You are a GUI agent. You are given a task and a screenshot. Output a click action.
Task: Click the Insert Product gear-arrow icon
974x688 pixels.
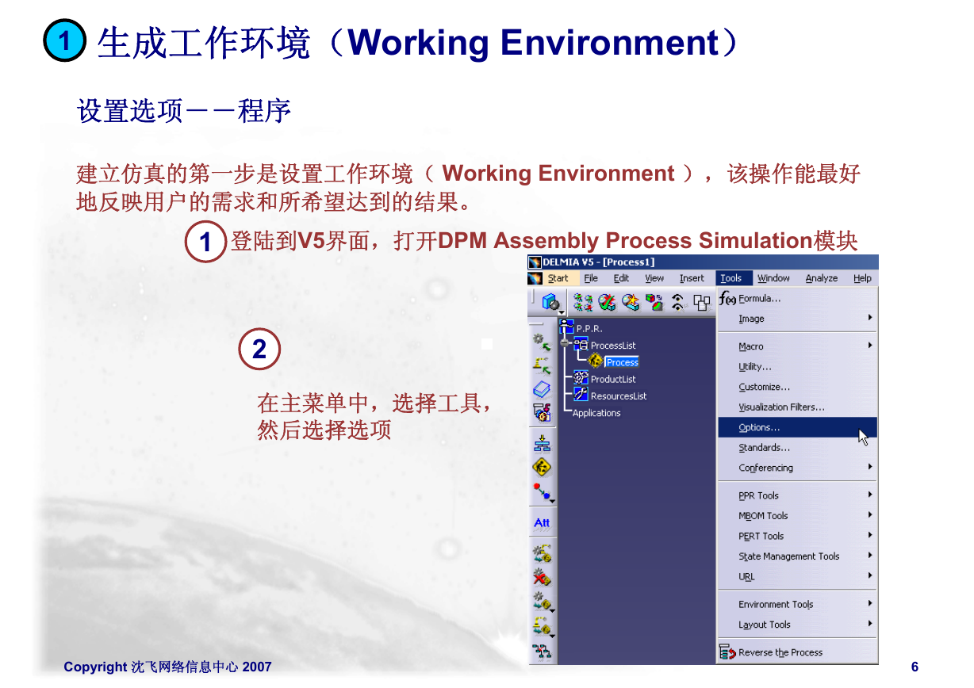pos(542,342)
